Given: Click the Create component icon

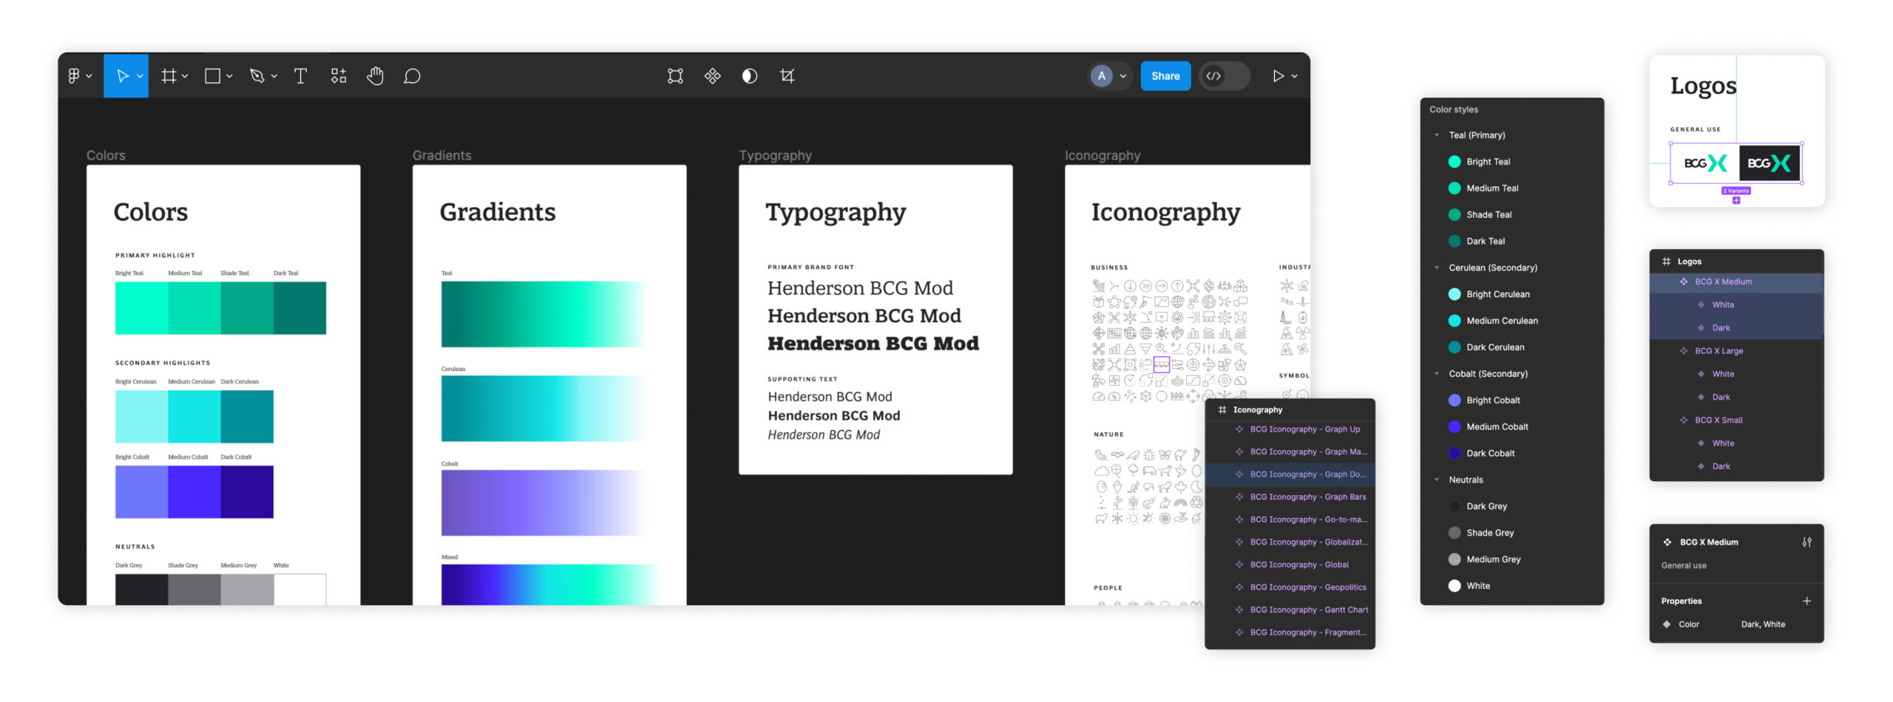Looking at the screenshot, I should pos(712,76).
